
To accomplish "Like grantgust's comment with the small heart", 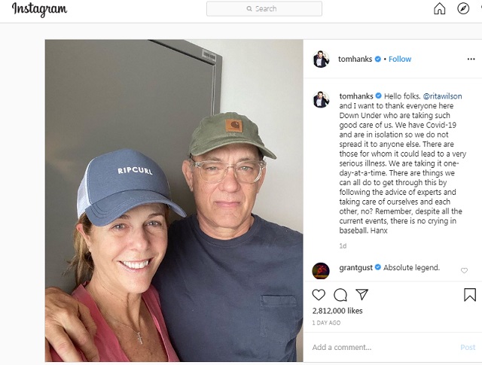I will point(464,270).
